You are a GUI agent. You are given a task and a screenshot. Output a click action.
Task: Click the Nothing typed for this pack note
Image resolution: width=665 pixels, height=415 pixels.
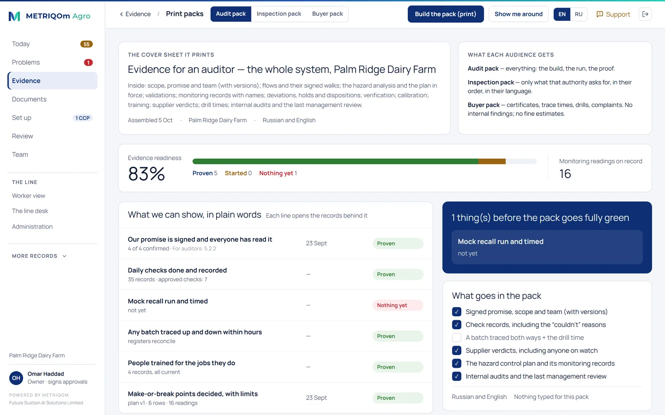tap(551, 397)
